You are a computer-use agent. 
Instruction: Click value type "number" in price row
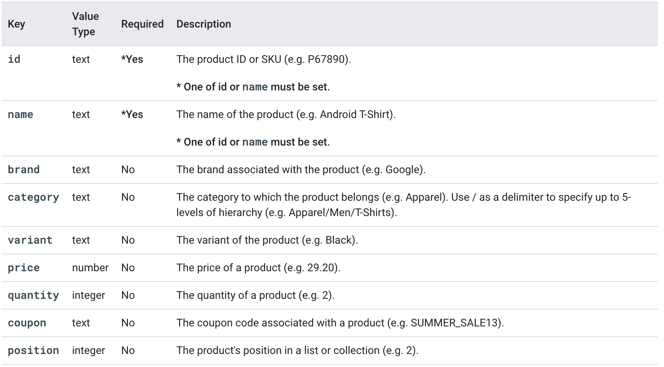pos(90,268)
